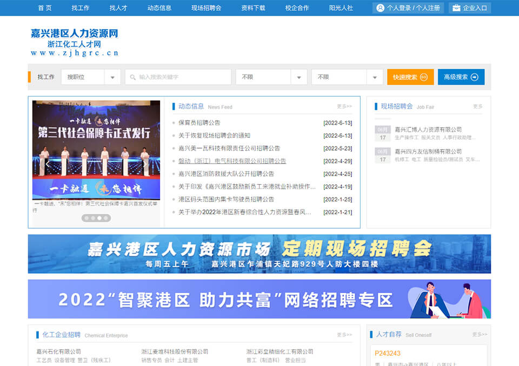Click the magnifier icon in search box
The image size is (519, 366).
coord(132,77)
